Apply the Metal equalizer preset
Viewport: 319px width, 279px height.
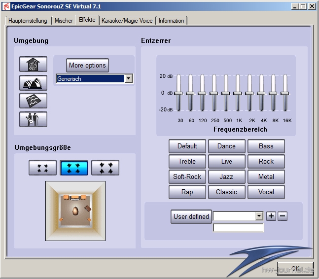point(266,176)
